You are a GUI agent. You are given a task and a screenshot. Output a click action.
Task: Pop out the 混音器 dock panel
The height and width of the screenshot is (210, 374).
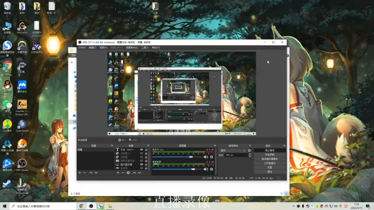tap(215, 146)
